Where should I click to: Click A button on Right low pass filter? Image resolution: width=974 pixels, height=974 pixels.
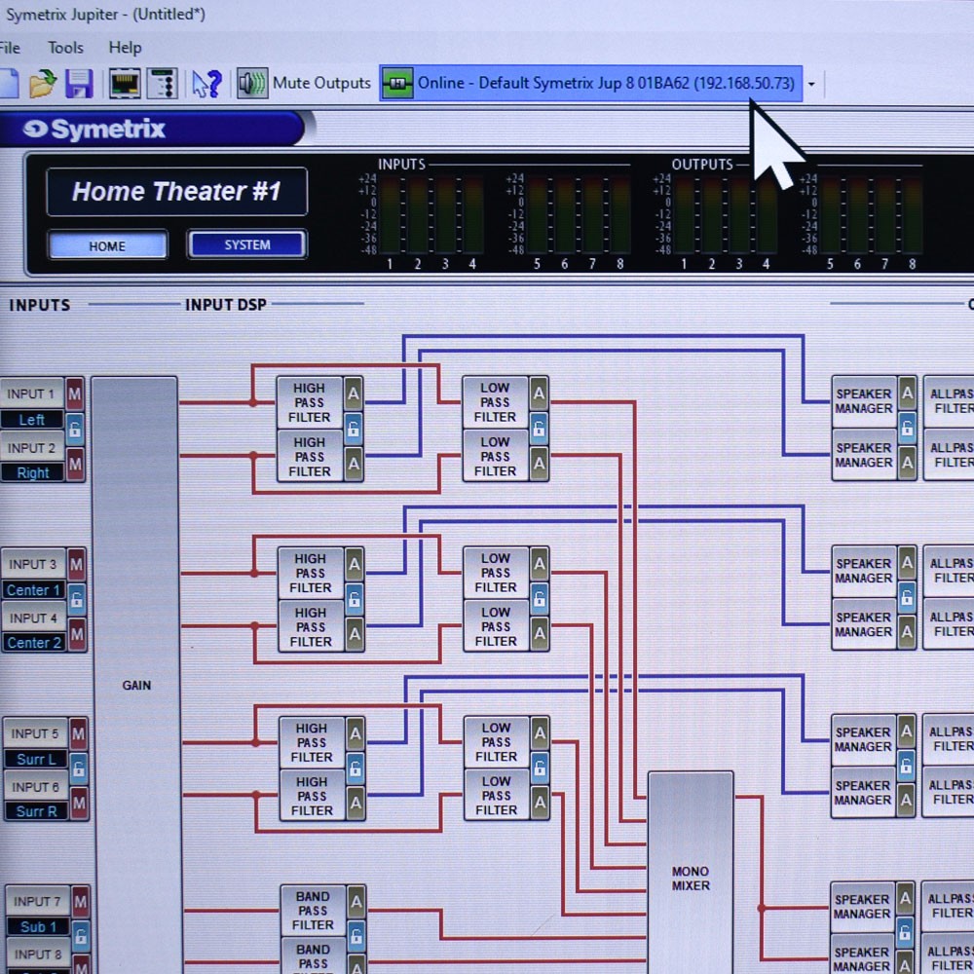(539, 463)
